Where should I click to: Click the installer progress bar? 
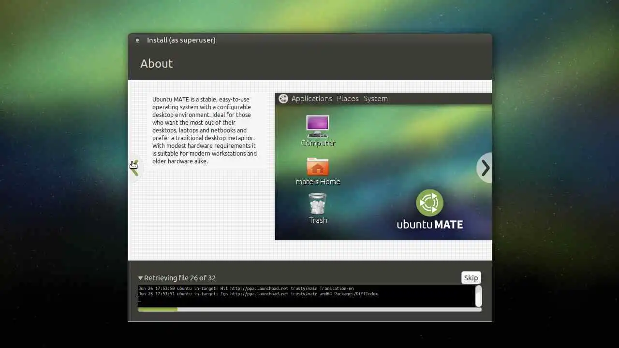click(309, 309)
